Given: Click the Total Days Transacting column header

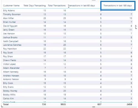Looking at the screenshot, I should click(35, 6).
